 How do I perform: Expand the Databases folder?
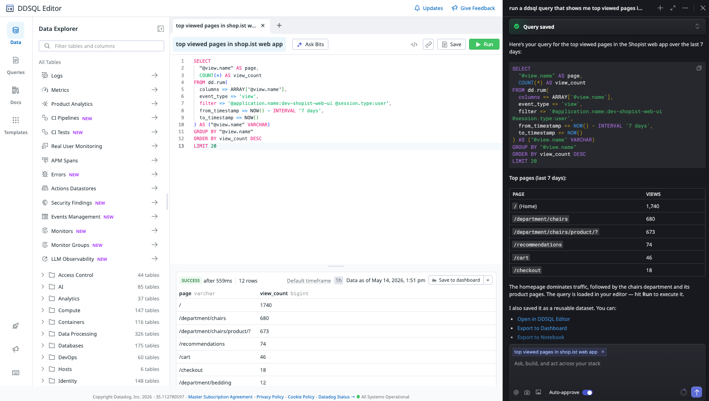click(43, 345)
